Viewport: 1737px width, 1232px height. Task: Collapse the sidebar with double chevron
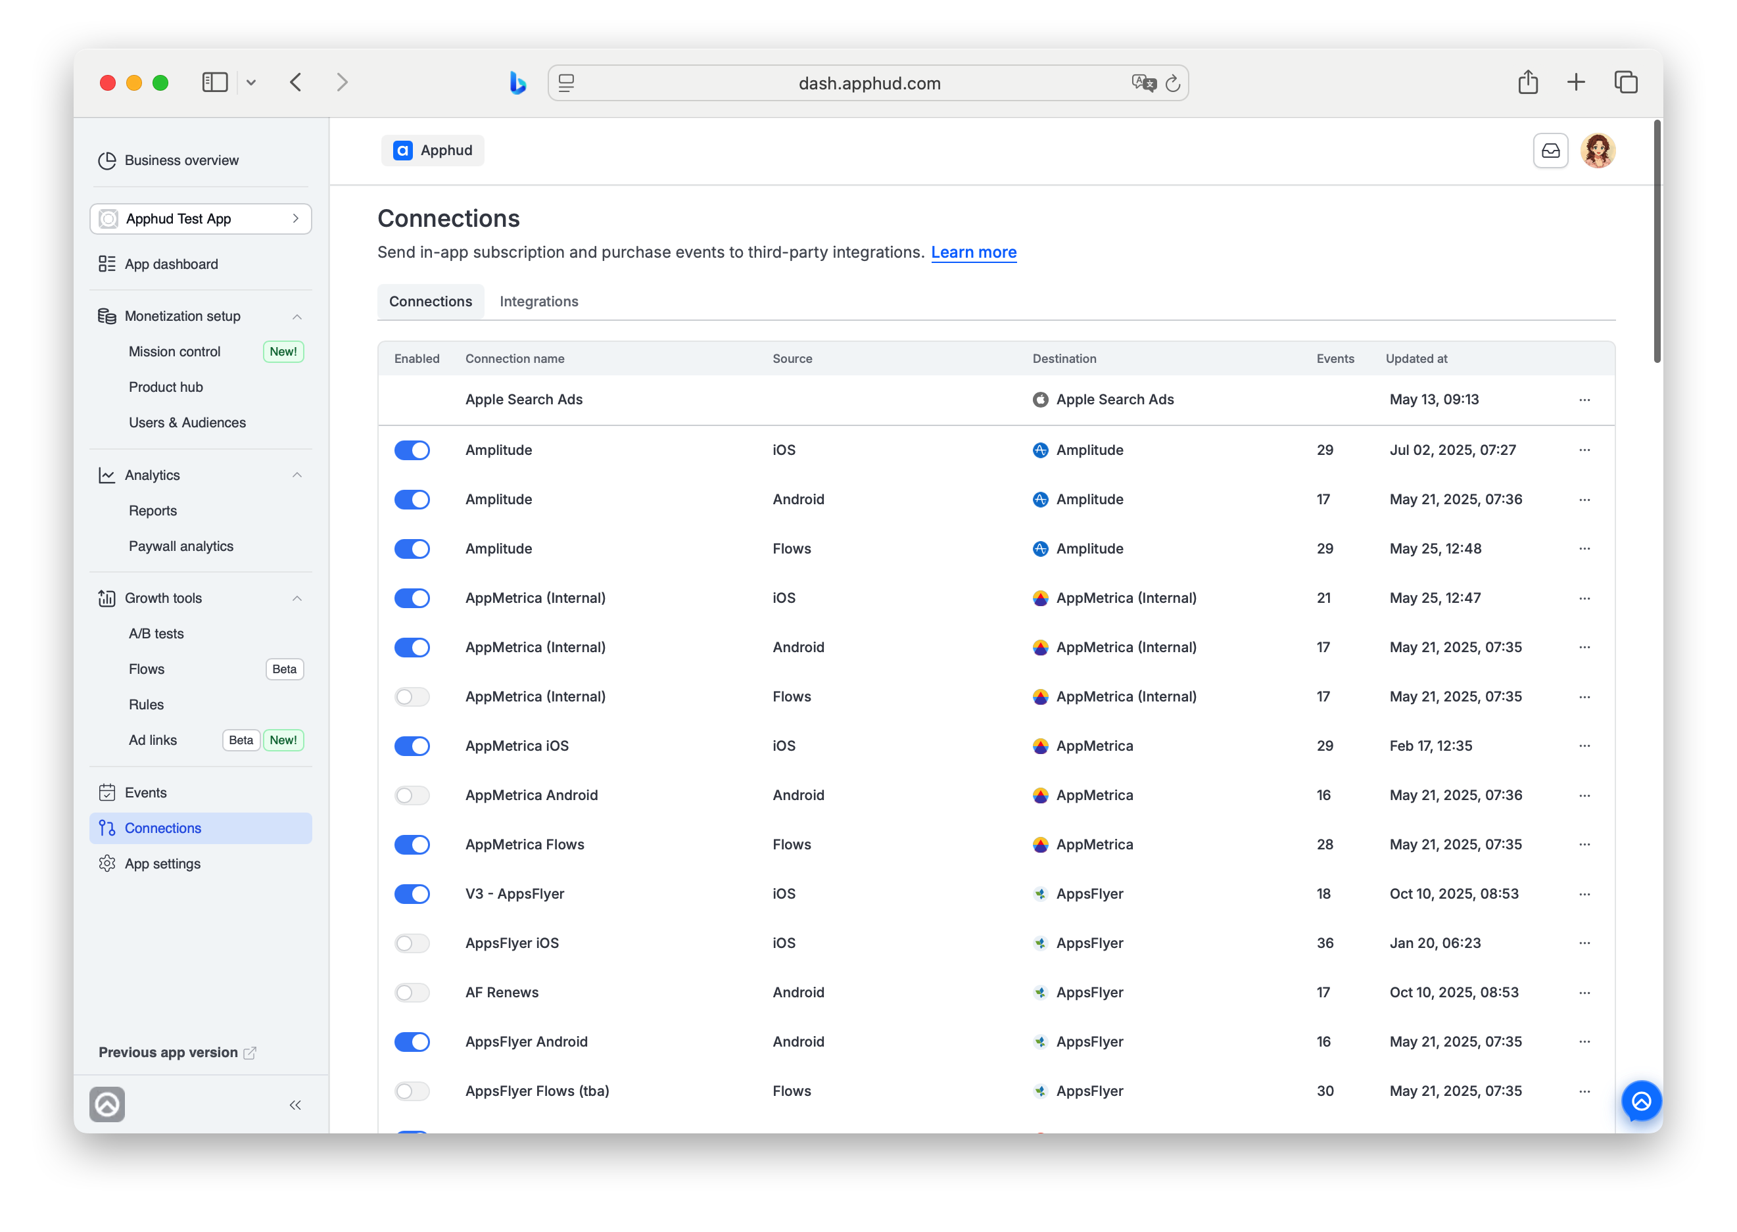click(295, 1104)
